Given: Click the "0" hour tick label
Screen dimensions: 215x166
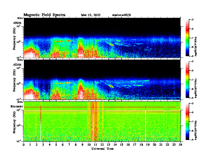Looking at the screenshot, I should click(x=24, y=145).
